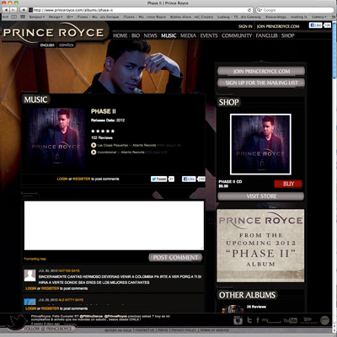Click the Tweet button under the album

coord(159,179)
